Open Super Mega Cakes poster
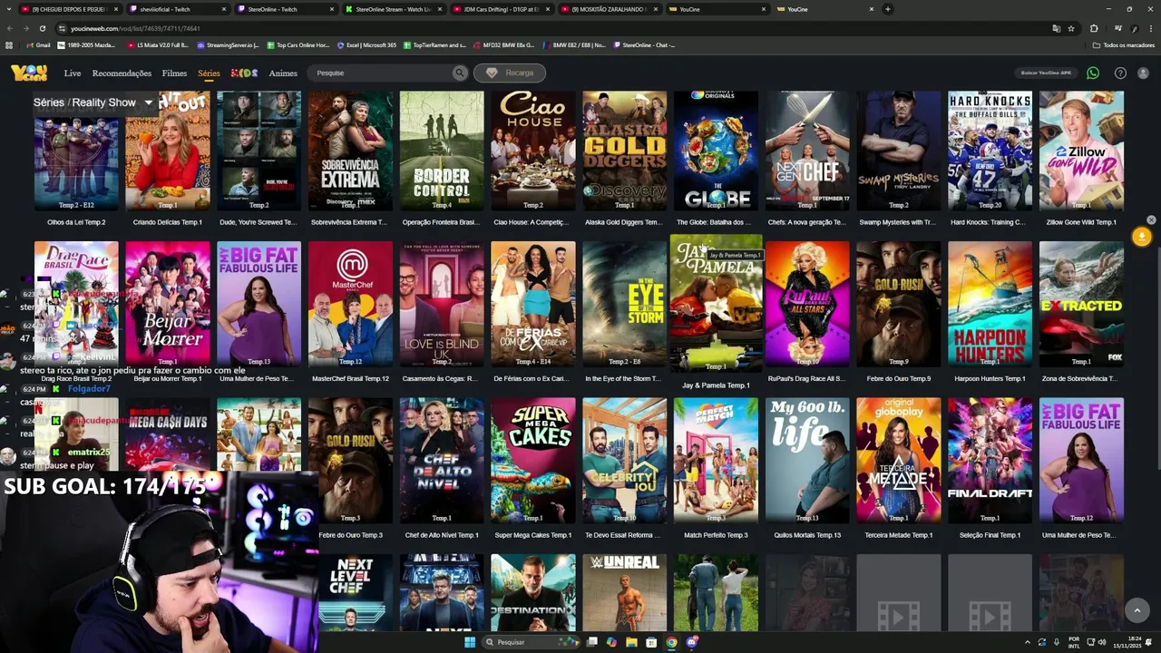The width and height of the screenshot is (1161, 653). click(x=533, y=460)
